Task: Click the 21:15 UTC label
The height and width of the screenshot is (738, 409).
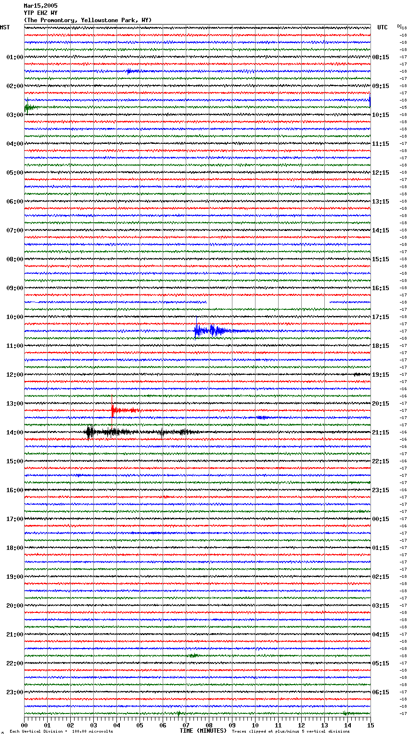Action: pos(381,433)
